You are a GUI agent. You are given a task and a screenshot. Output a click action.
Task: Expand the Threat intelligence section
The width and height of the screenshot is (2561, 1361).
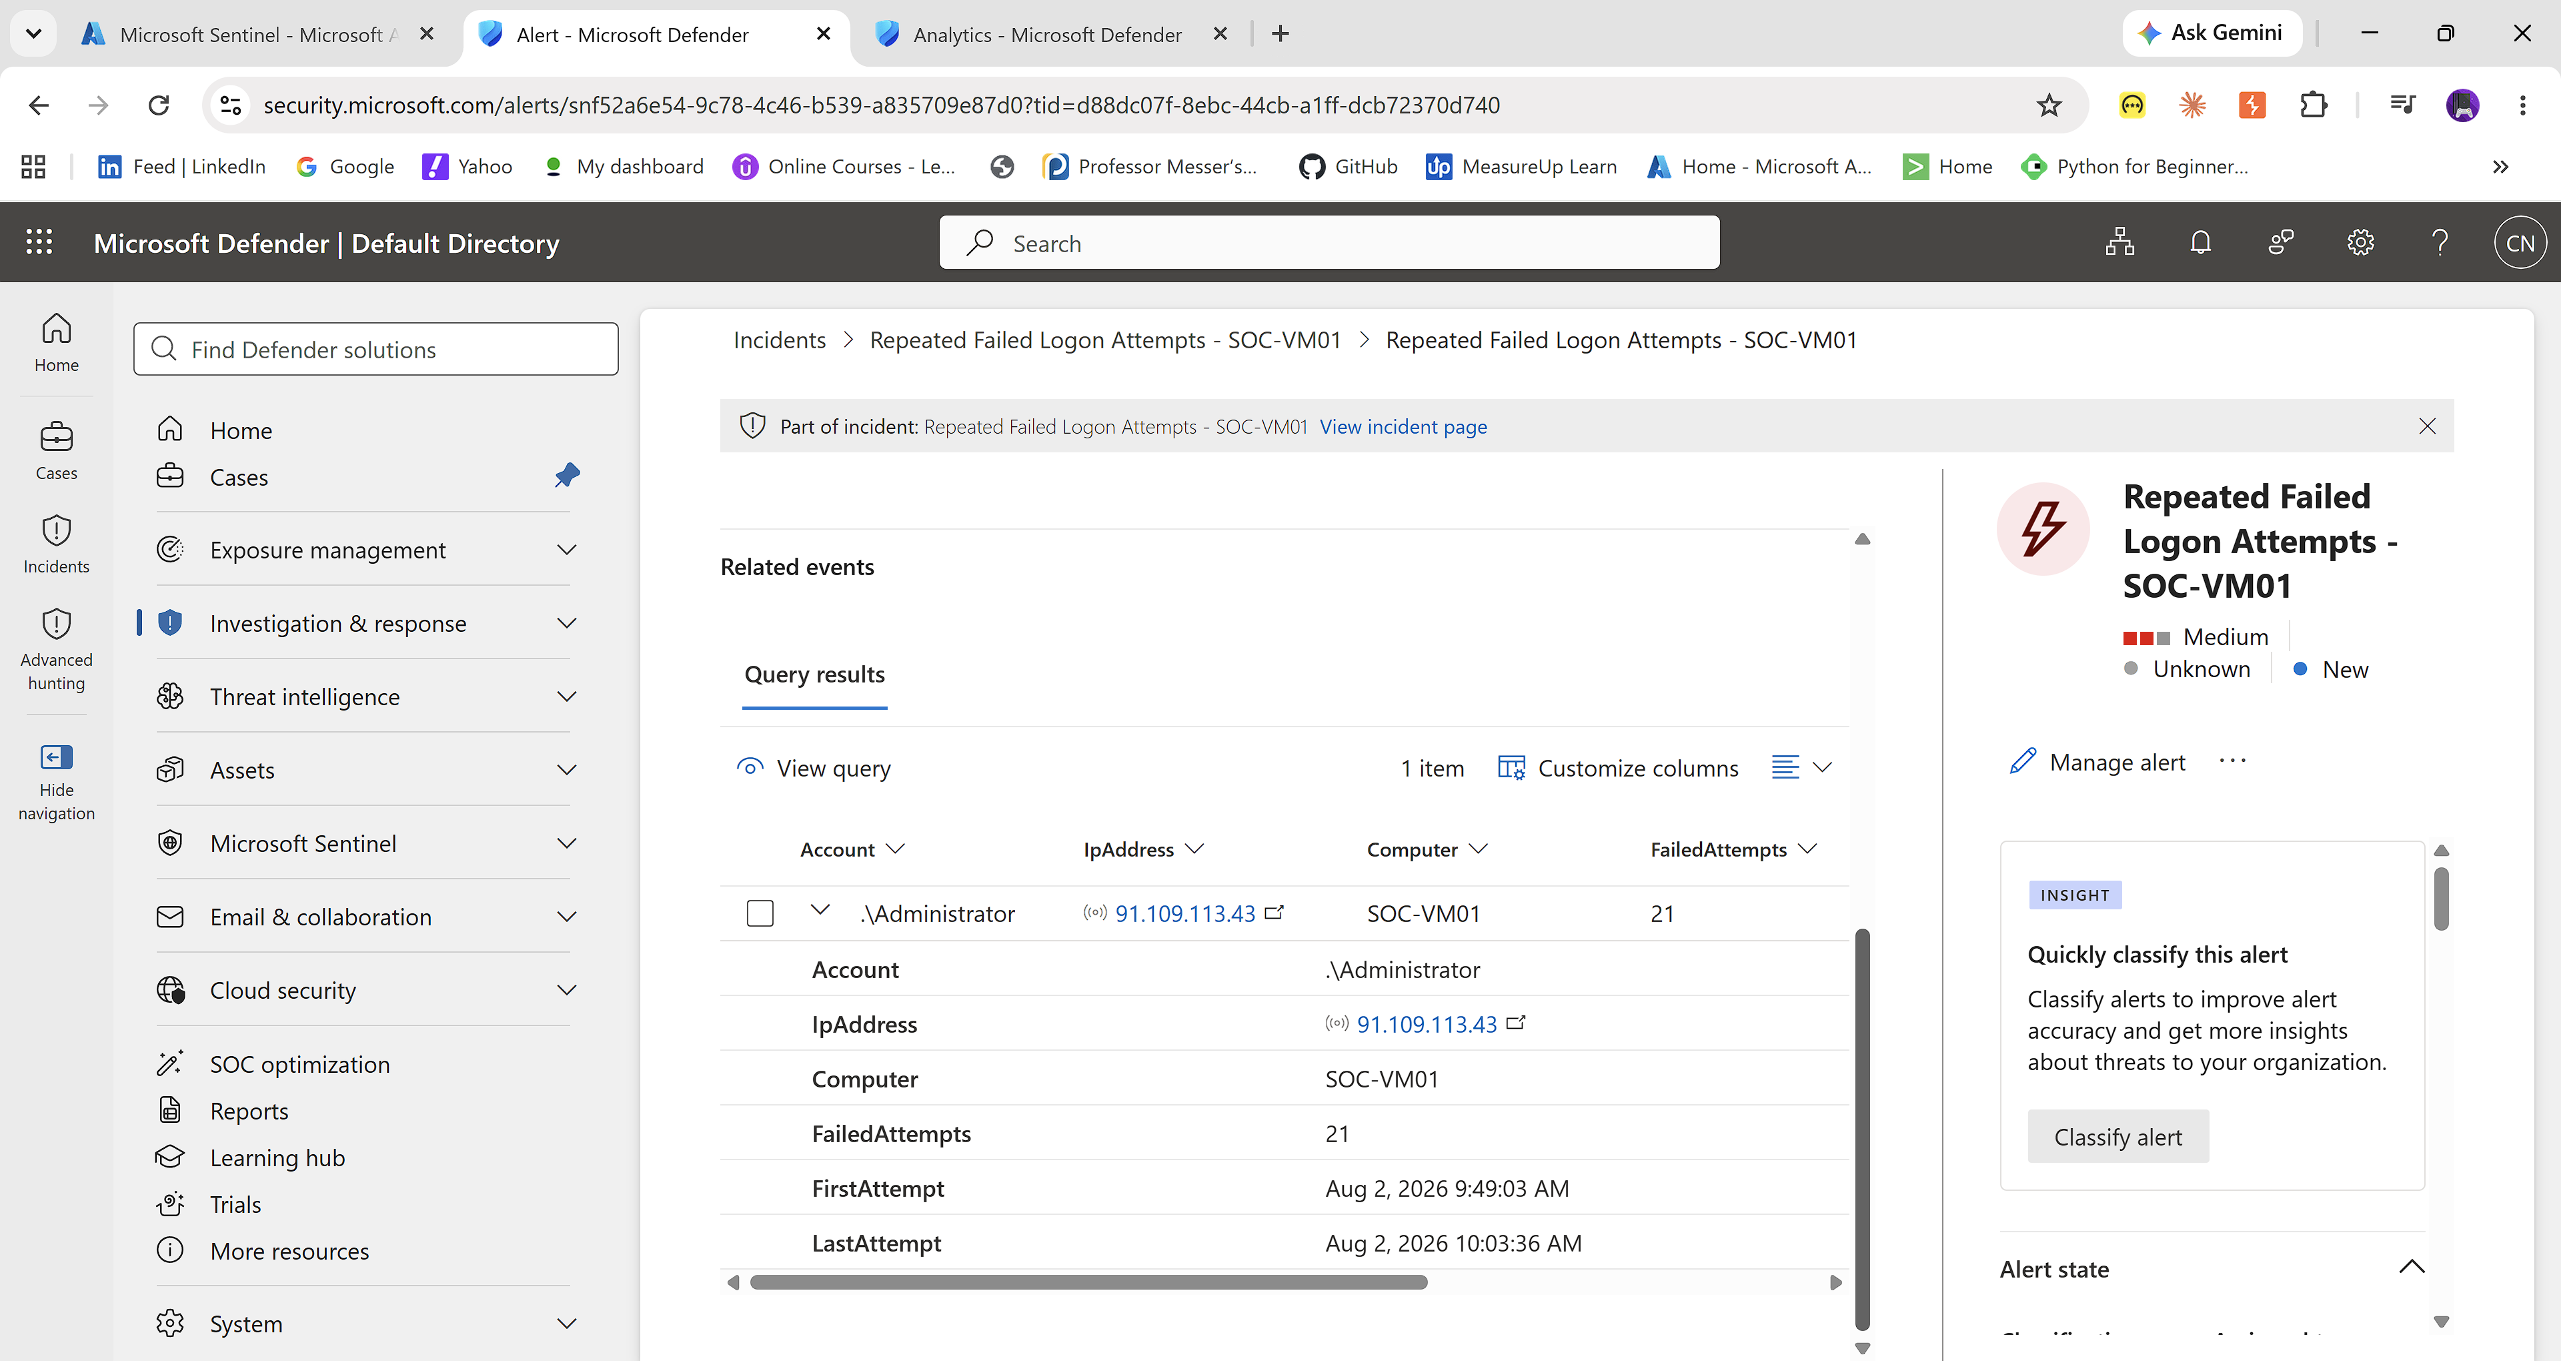(567, 697)
